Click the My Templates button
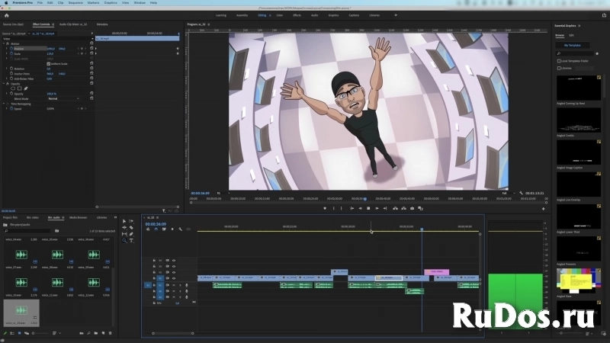The height and width of the screenshot is (343, 610). tap(573, 46)
